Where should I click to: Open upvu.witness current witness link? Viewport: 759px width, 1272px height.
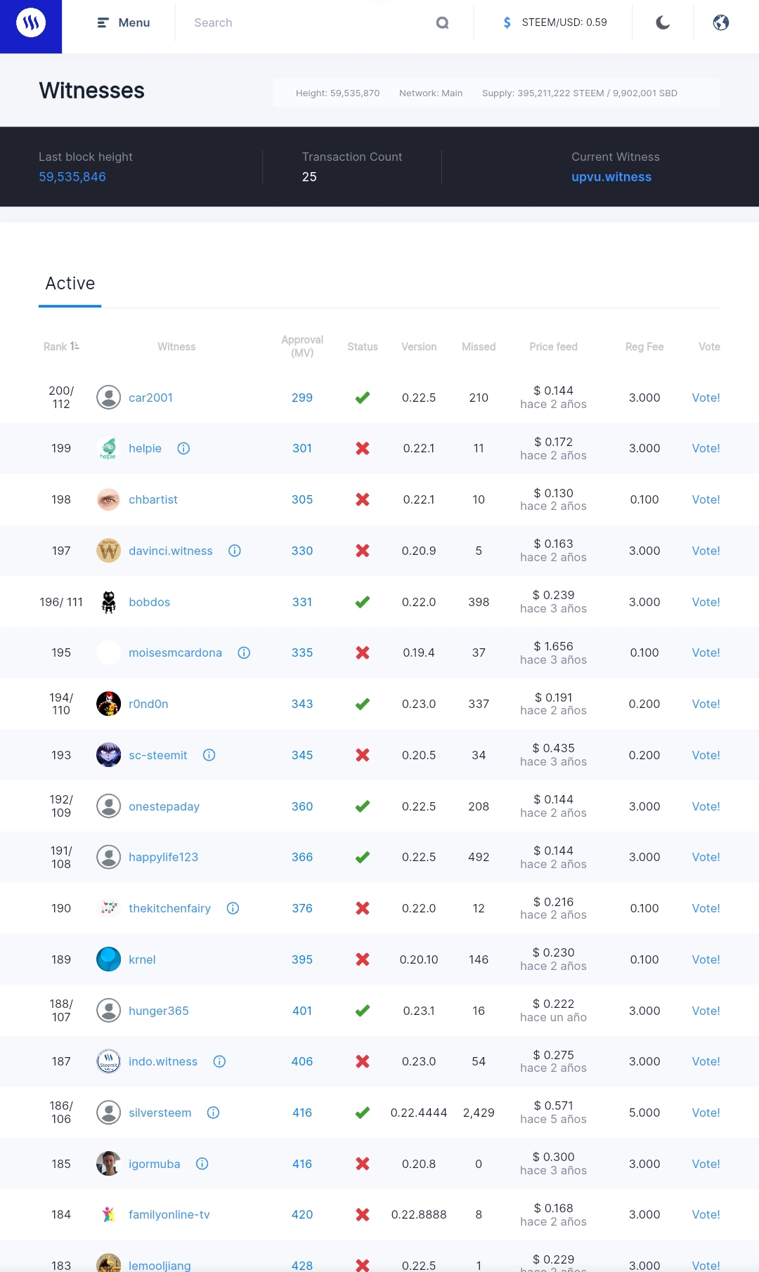(611, 177)
